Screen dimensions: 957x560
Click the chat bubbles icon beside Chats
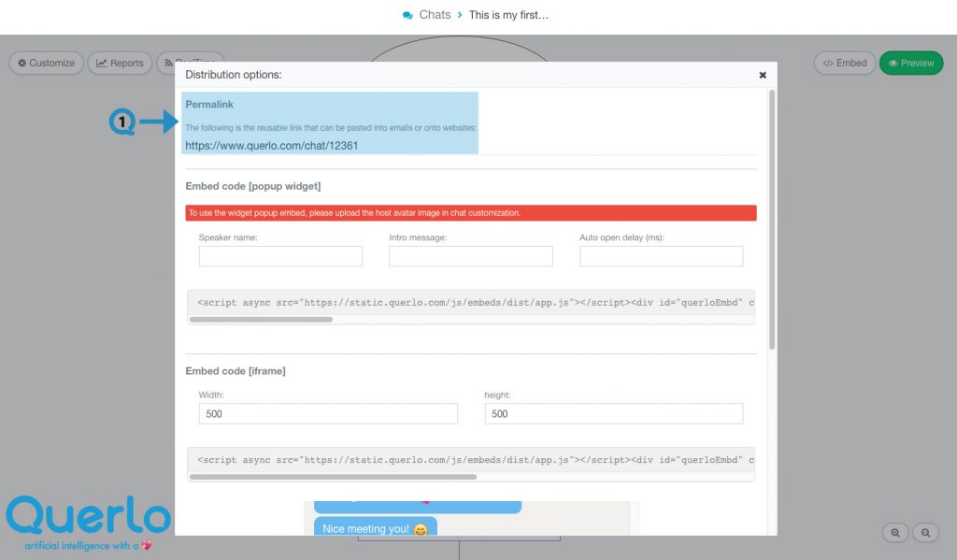[x=407, y=15]
